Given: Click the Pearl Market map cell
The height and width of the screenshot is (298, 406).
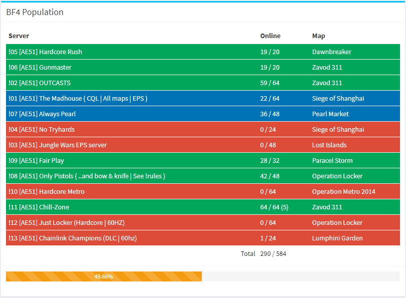Looking at the screenshot, I should [330, 114].
